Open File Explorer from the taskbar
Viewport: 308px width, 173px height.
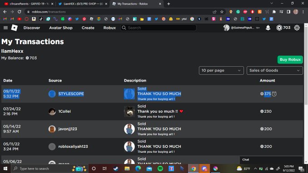coord(127,168)
